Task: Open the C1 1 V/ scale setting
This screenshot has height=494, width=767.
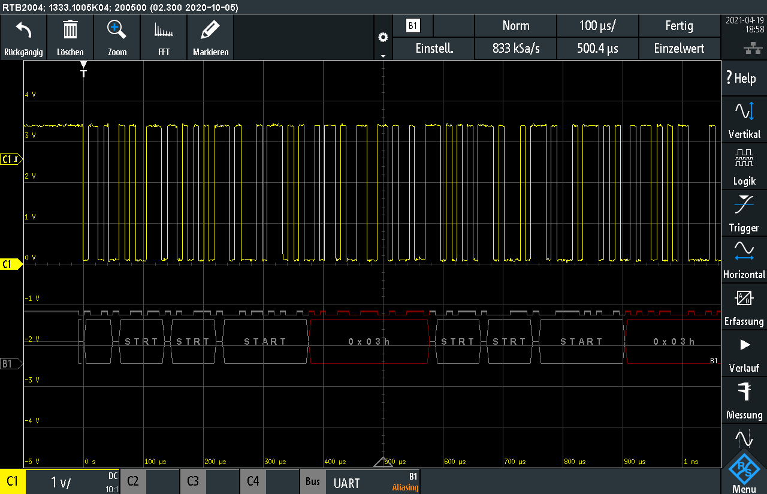Action: tap(73, 481)
